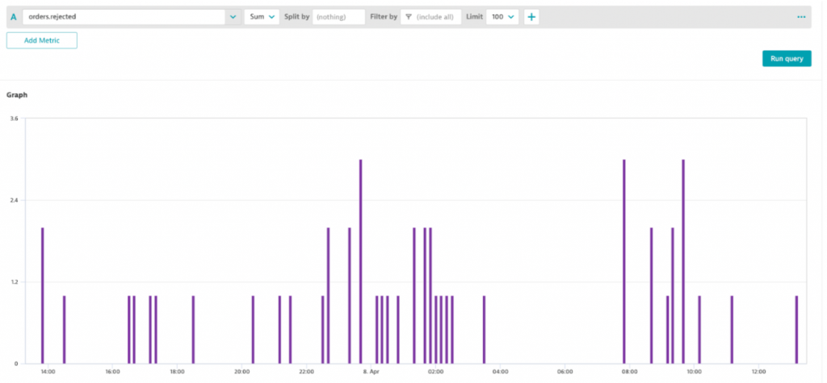
Task: Open the Limit 100 dropdown
Action: [x=502, y=17]
